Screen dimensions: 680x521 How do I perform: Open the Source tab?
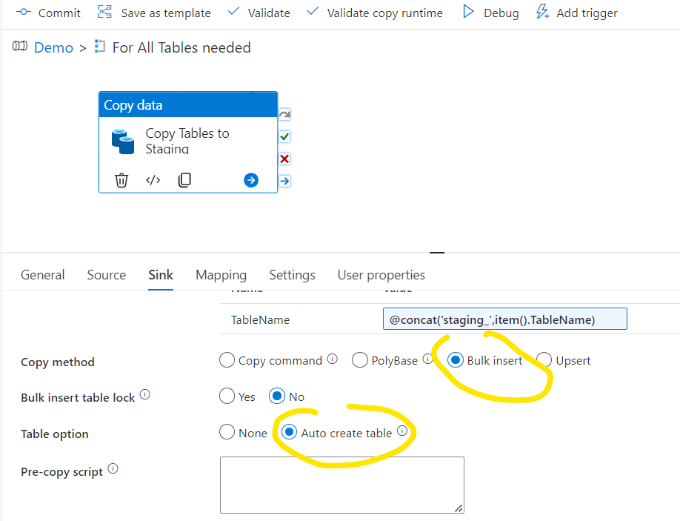[107, 275]
